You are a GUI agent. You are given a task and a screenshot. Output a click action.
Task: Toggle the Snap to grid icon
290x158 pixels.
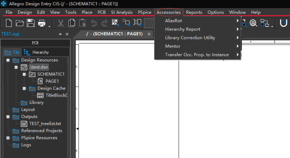(115, 23)
